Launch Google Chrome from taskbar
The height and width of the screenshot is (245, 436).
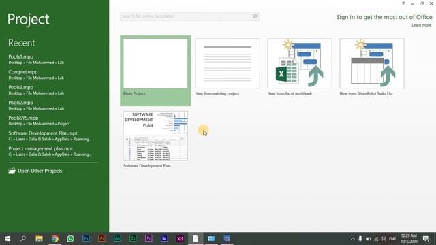tap(54, 239)
